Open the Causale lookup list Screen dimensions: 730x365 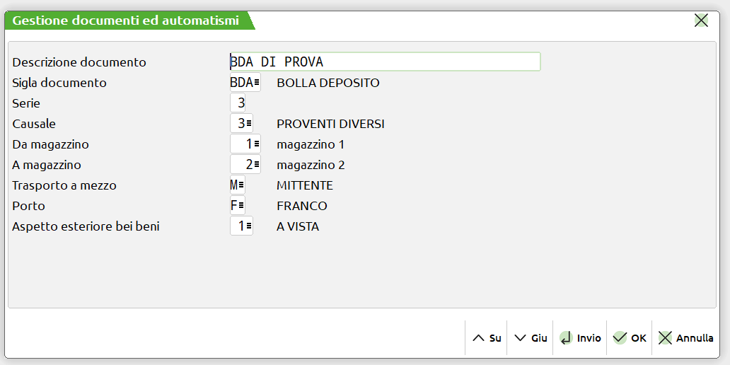click(x=249, y=124)
